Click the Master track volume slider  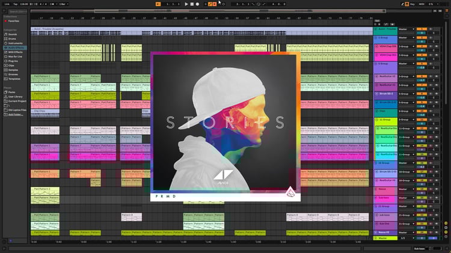pos(422,238)
